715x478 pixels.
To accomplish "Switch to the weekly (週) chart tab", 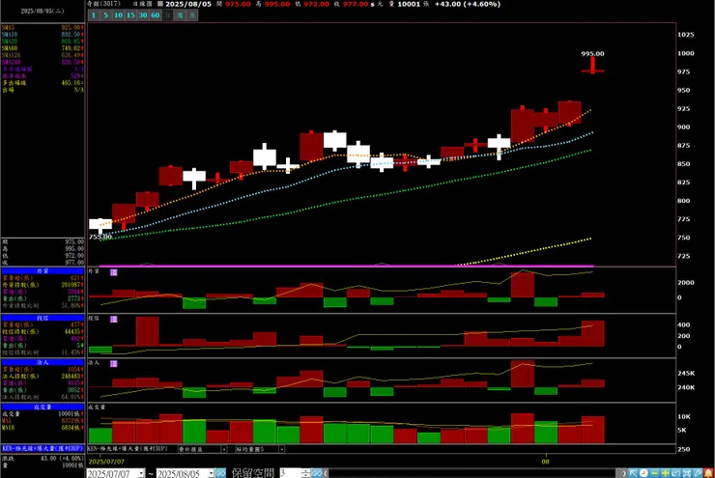I will point(180,15).
